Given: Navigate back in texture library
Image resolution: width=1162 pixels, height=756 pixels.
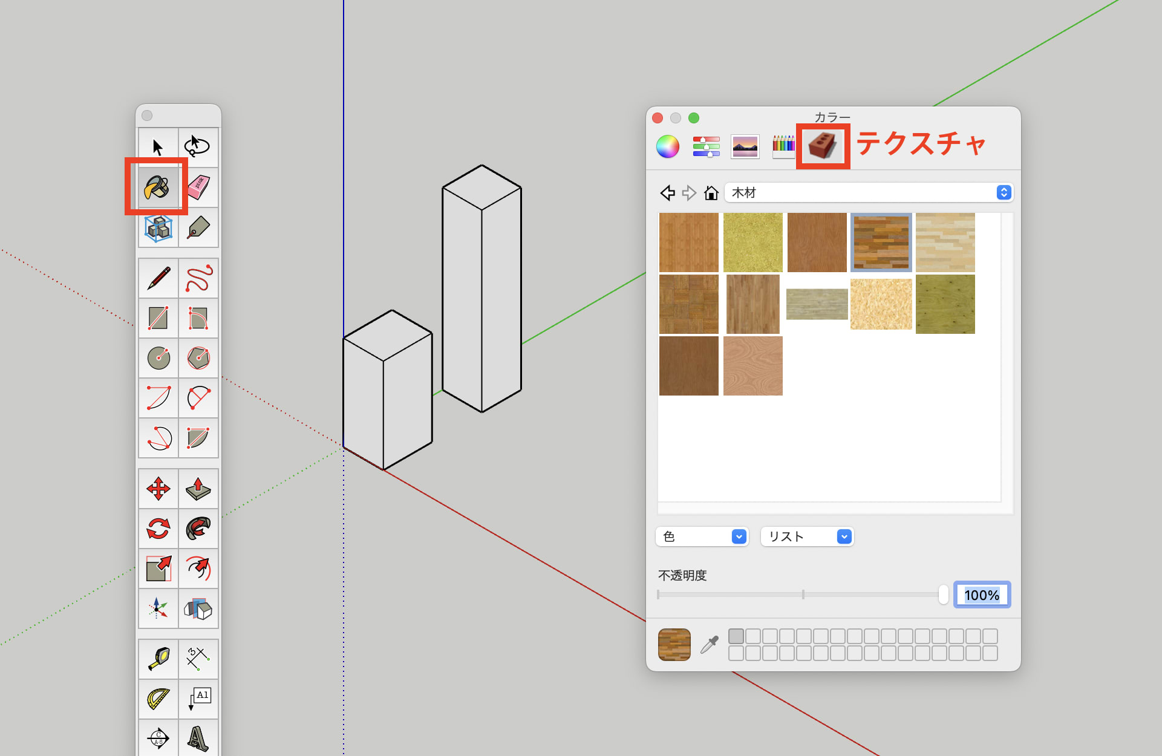Looking at the screenshot, I should (667, 193).
